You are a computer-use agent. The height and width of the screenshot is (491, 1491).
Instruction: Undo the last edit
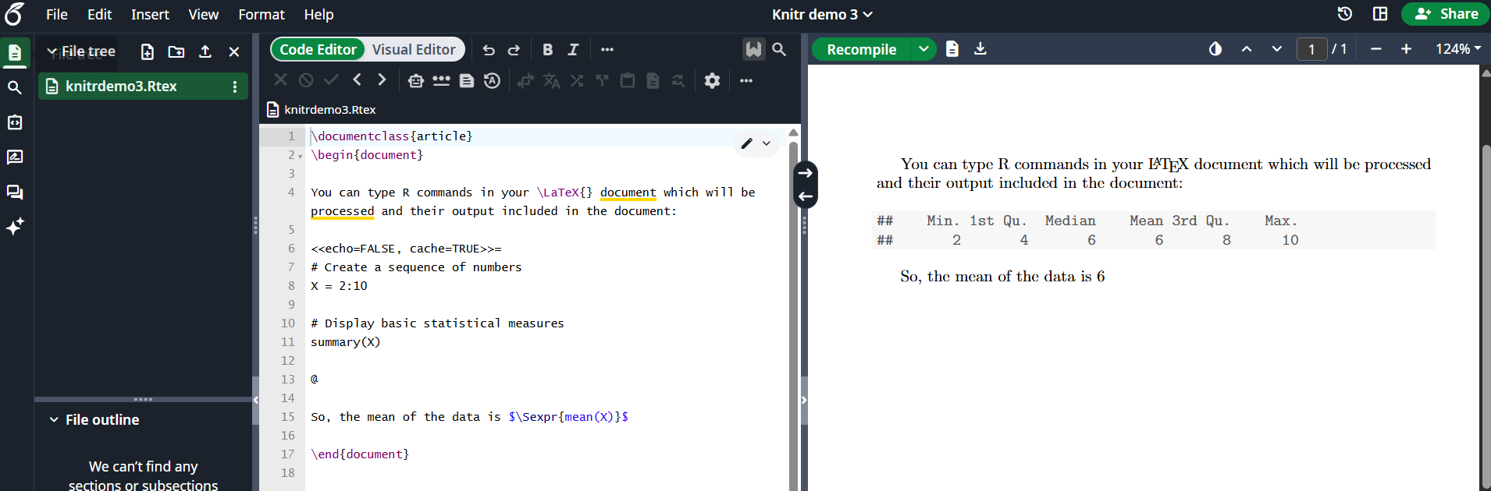click(x=489, y=50)
